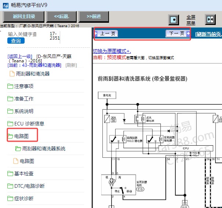Click the 刷新当前页 link

coord(208,34)
